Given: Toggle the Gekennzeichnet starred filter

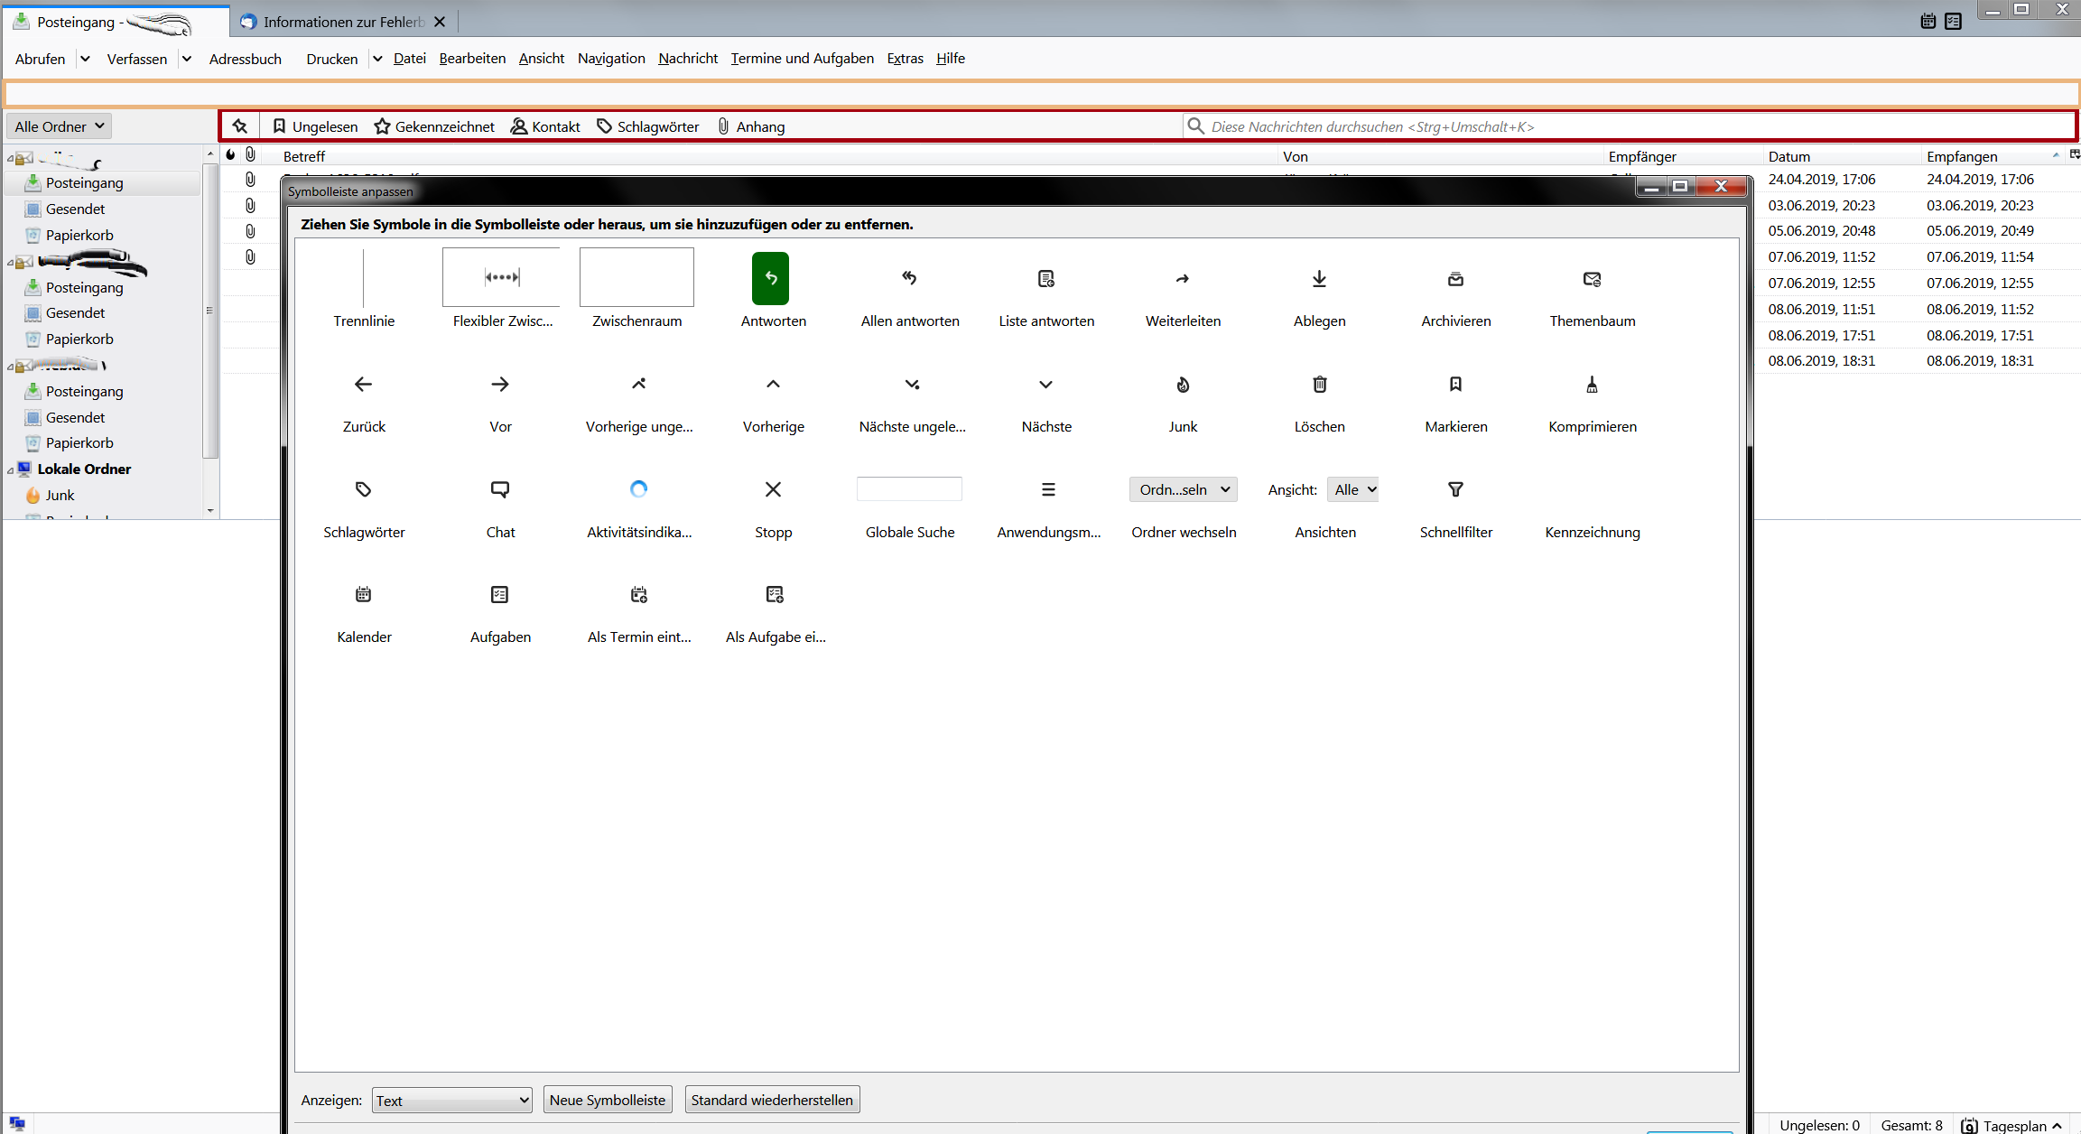Looking at the screenshot, I should pos(434,126).
